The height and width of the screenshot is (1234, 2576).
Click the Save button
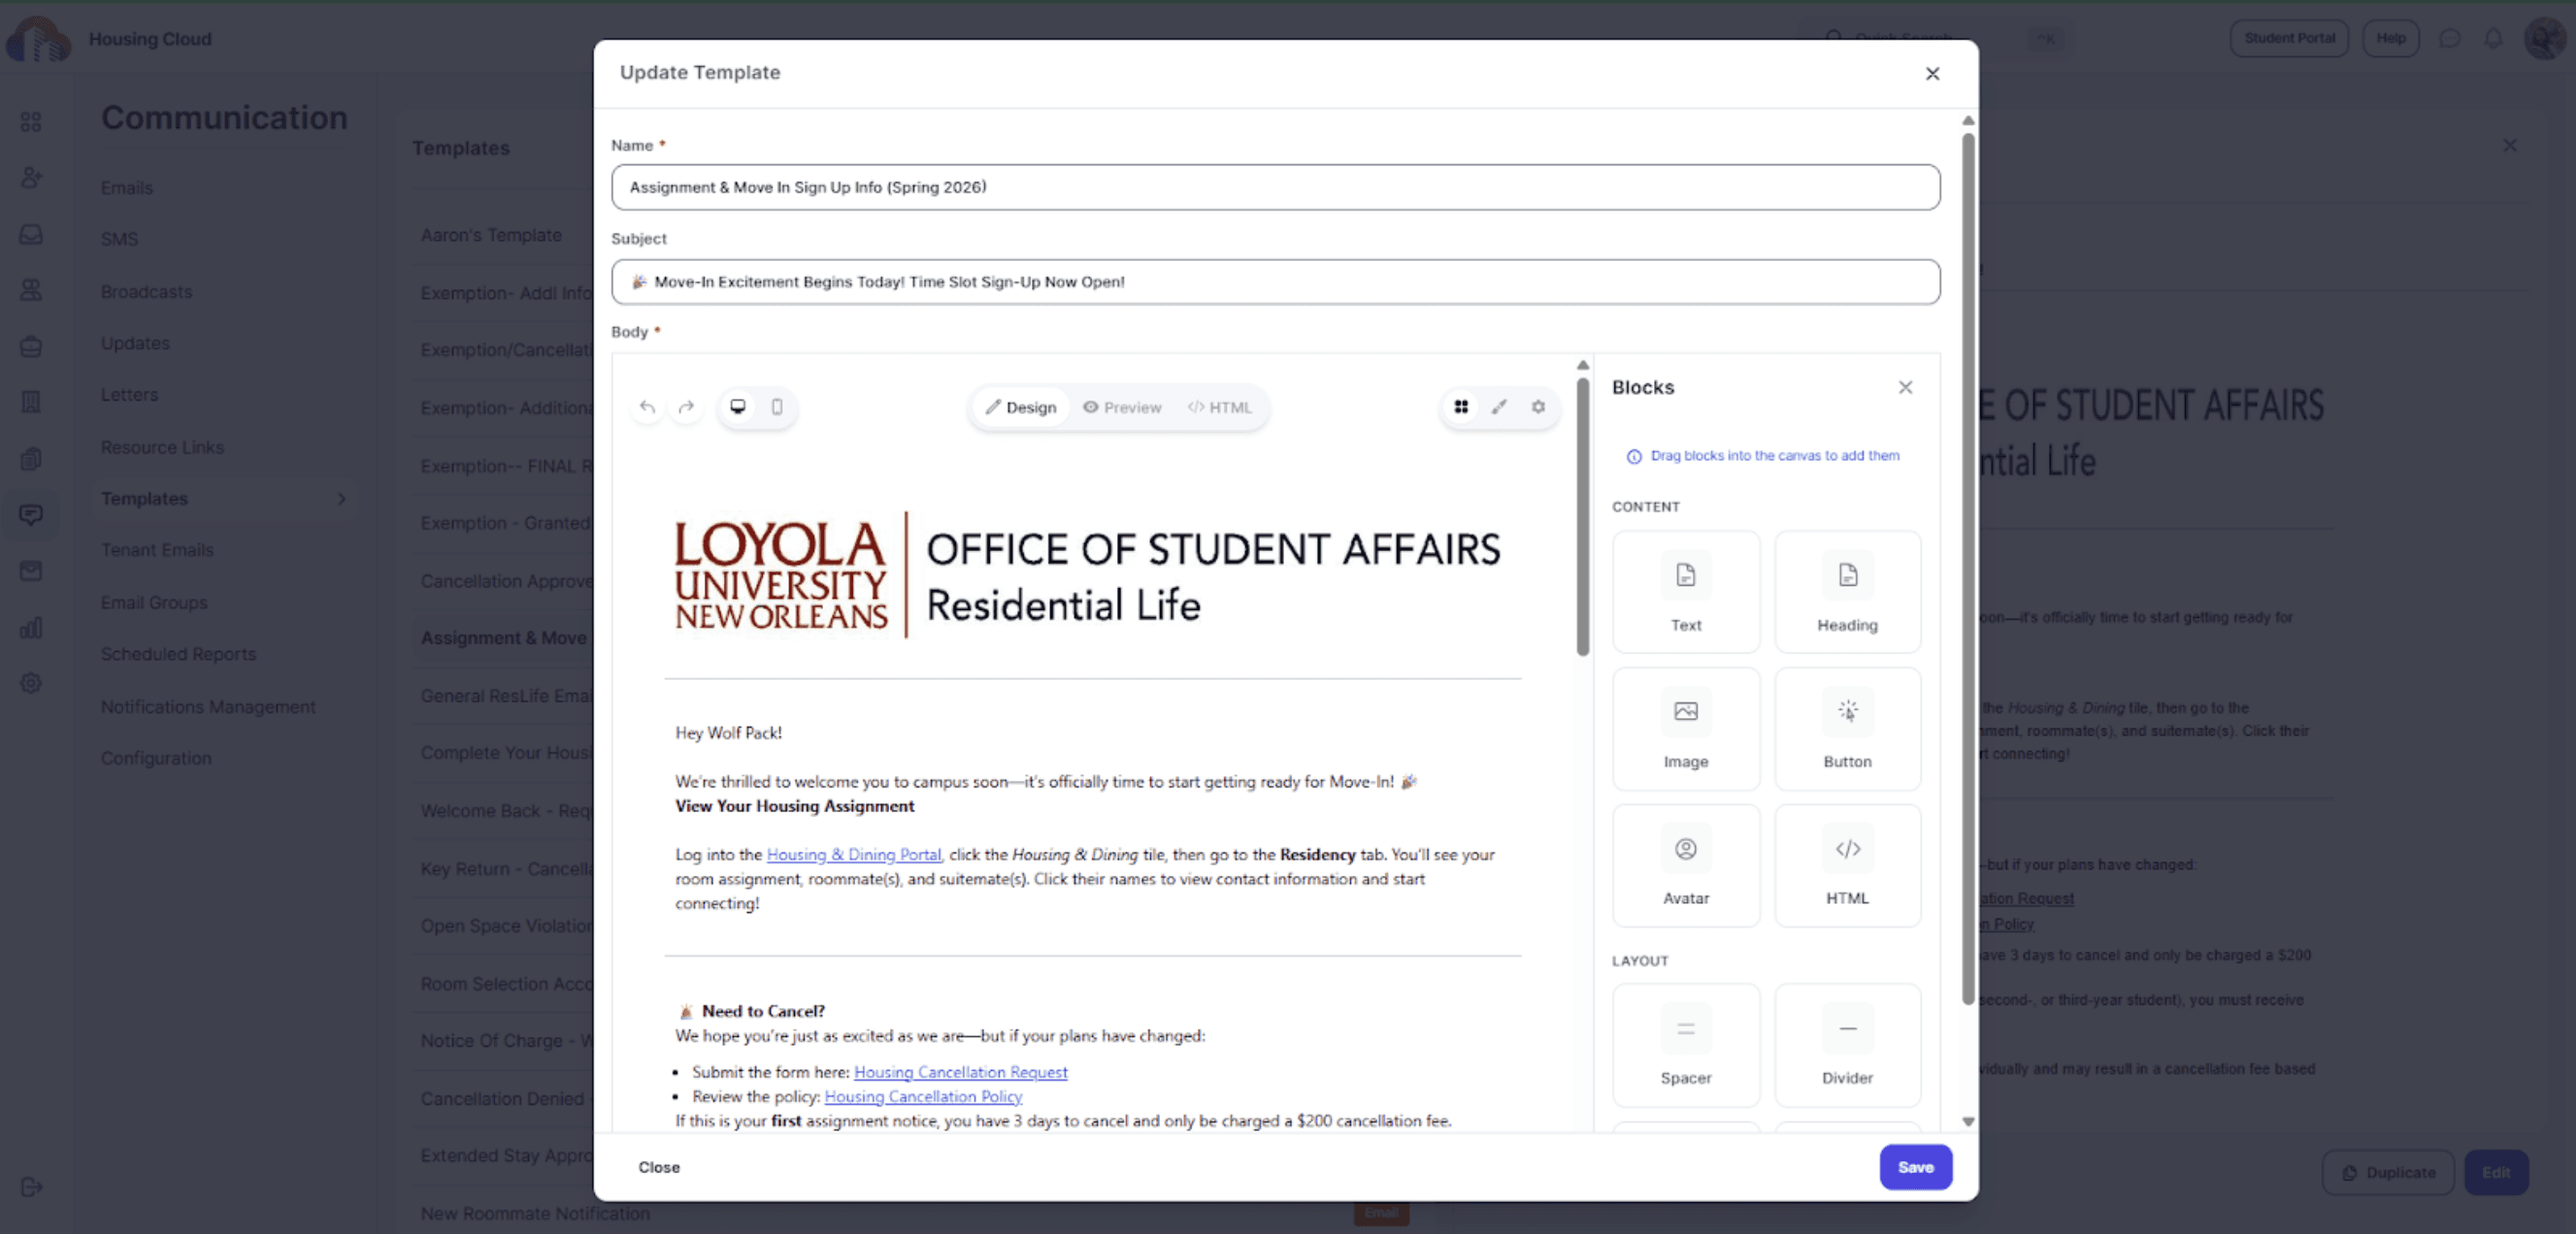point(1915,1167)
